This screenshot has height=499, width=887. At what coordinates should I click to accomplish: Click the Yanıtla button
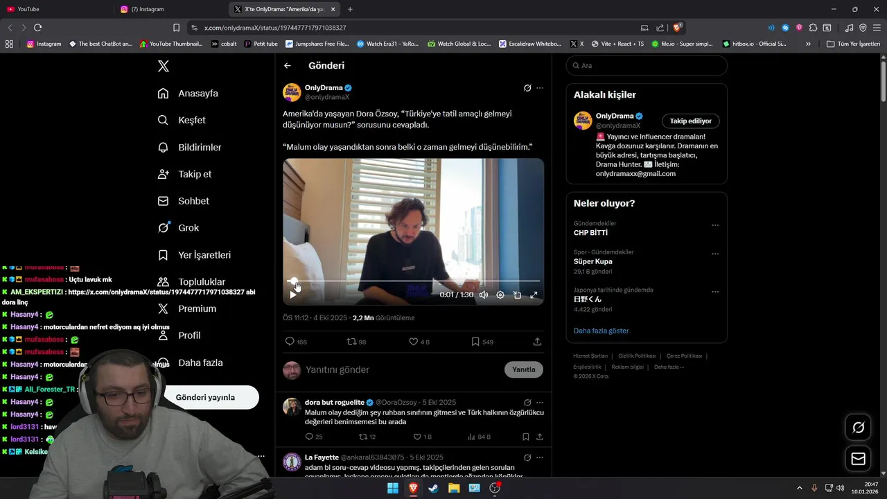click(x=524, y=369)
